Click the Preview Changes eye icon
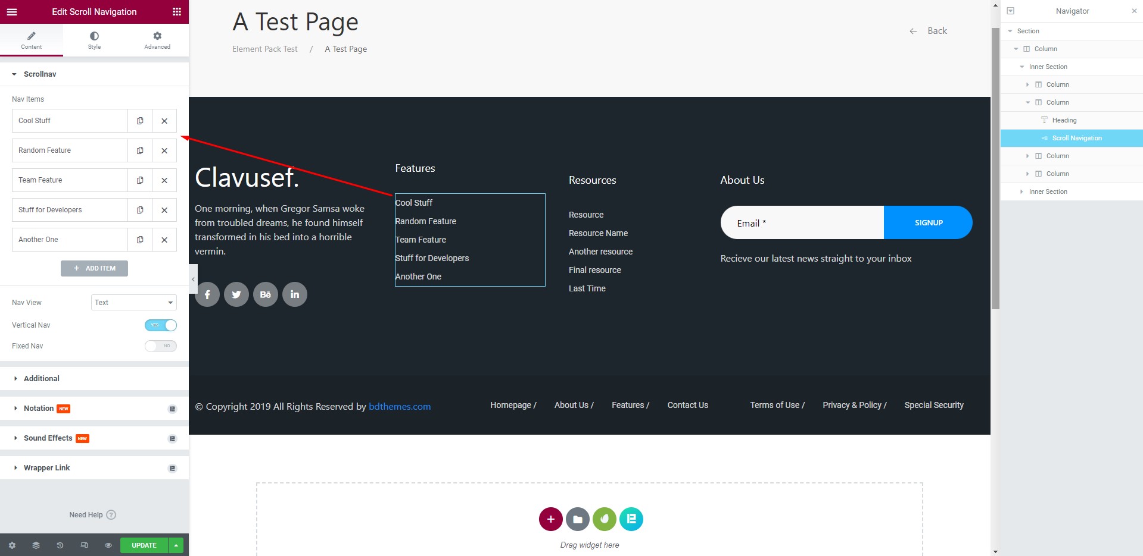1143x556 pixels. coord(108,545)
